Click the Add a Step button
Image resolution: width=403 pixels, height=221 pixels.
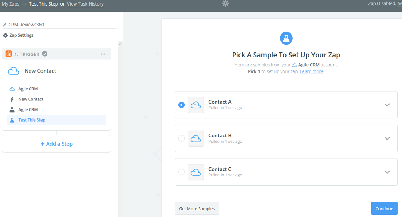coord(57,144)
